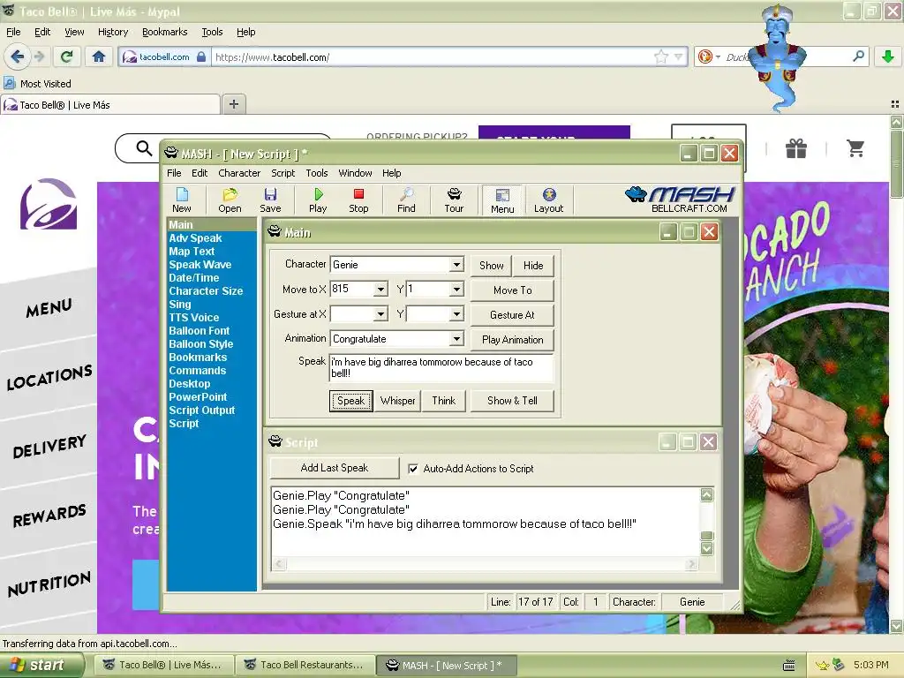The height and width of the screenshot is (678, 904).
Task: Click the Show character button
Action: (491, 265)
